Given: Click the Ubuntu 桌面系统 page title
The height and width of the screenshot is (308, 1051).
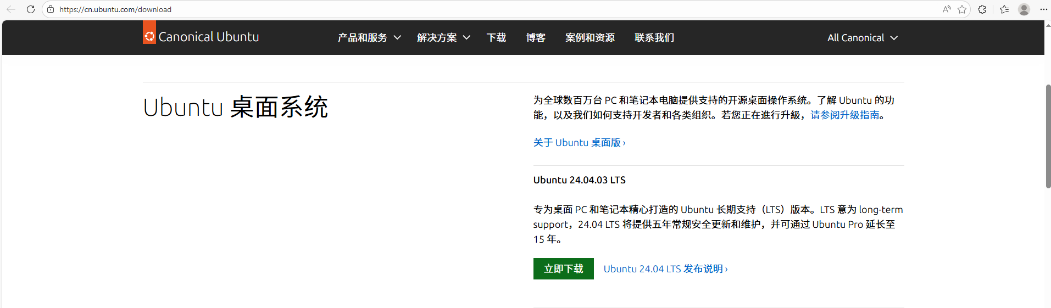Looking at the screenshot, I should (235, 107).
